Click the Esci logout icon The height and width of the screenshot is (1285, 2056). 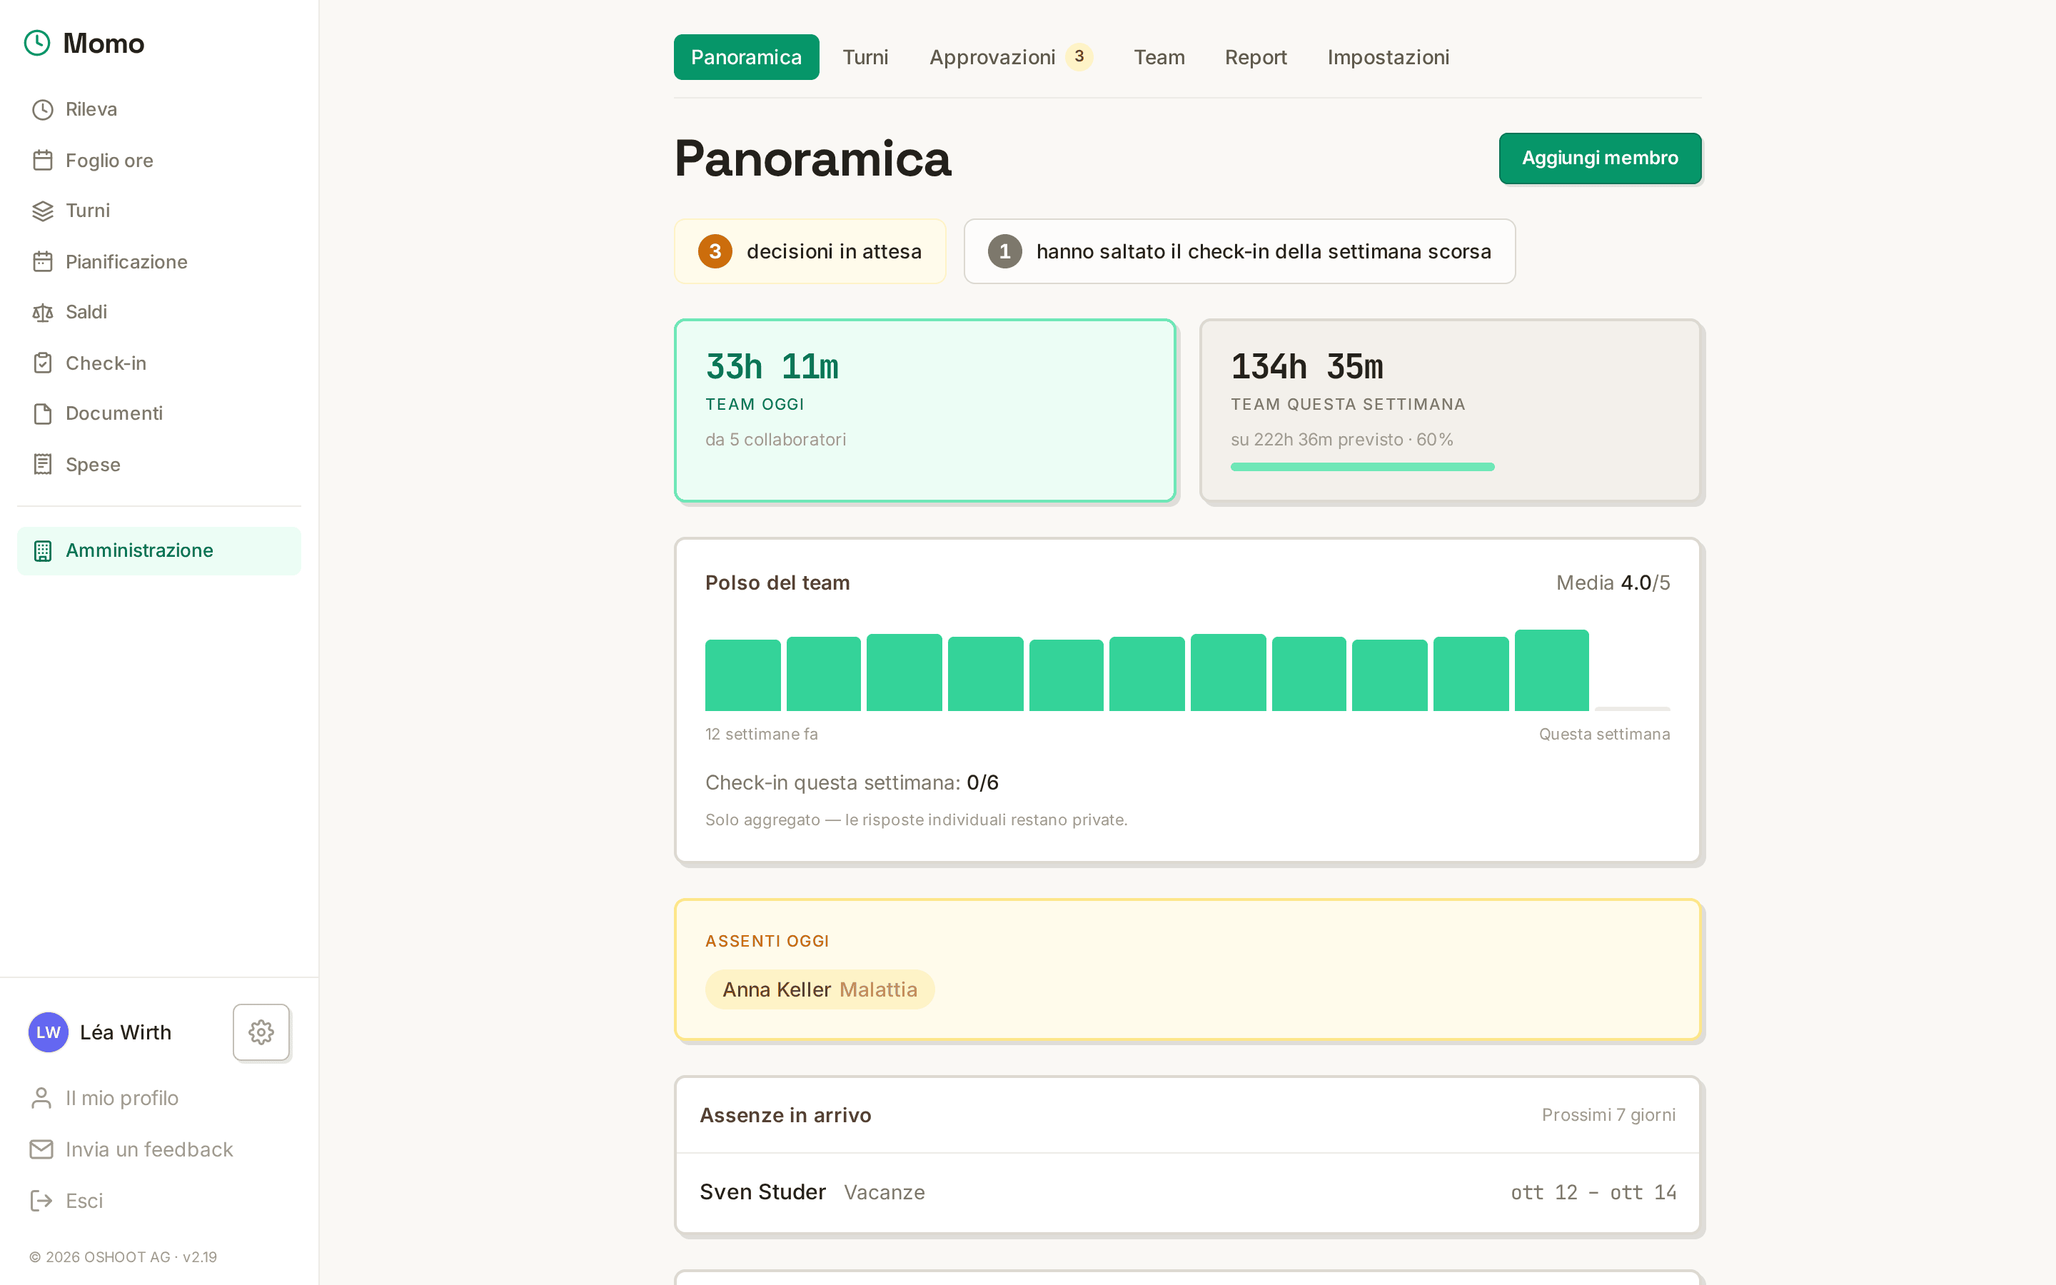tap(41, 1200)
